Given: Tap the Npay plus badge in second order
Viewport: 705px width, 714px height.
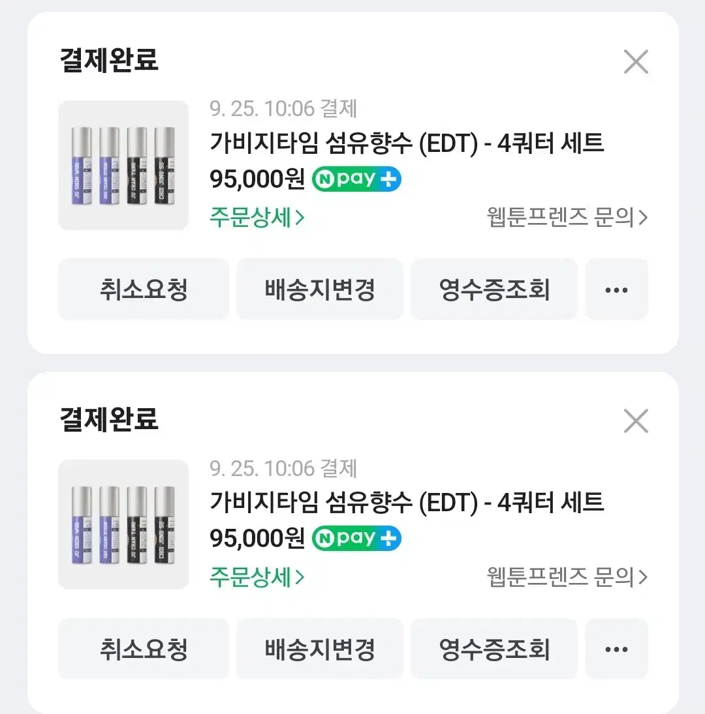Looking at the screenshot, I should point(356,538).
